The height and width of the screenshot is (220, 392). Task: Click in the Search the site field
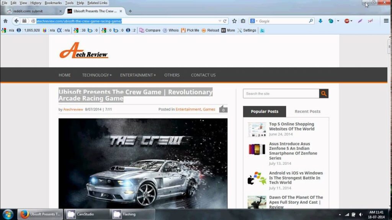click(281, 94)
